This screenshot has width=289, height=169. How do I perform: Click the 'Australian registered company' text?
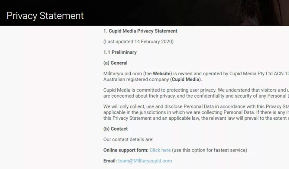[136, 80]
